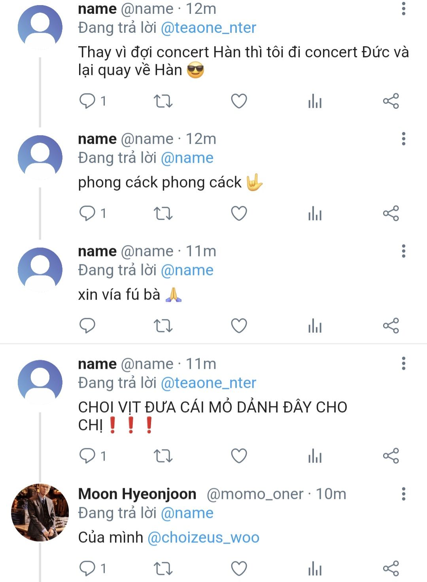The width and height of the screenshot is (427, 582).
Task: Retweet the 'phong cách phong cách' tweet
Action: click(x=163, y=214)
